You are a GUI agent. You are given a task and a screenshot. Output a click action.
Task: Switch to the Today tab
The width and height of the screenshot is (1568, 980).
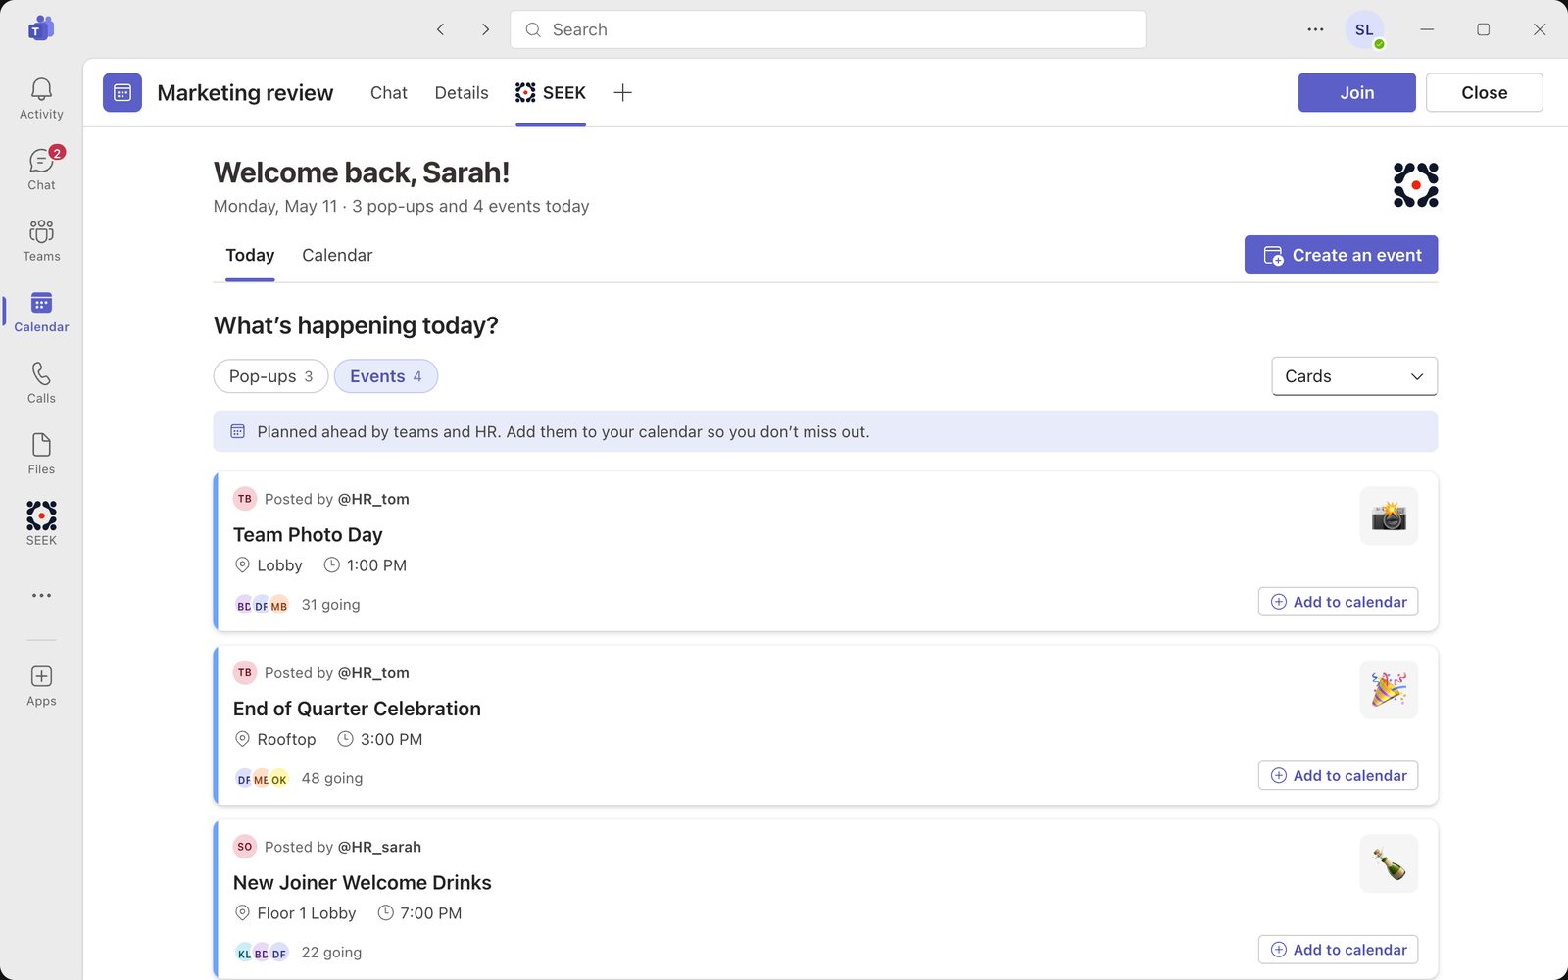(x=250, y=256)
